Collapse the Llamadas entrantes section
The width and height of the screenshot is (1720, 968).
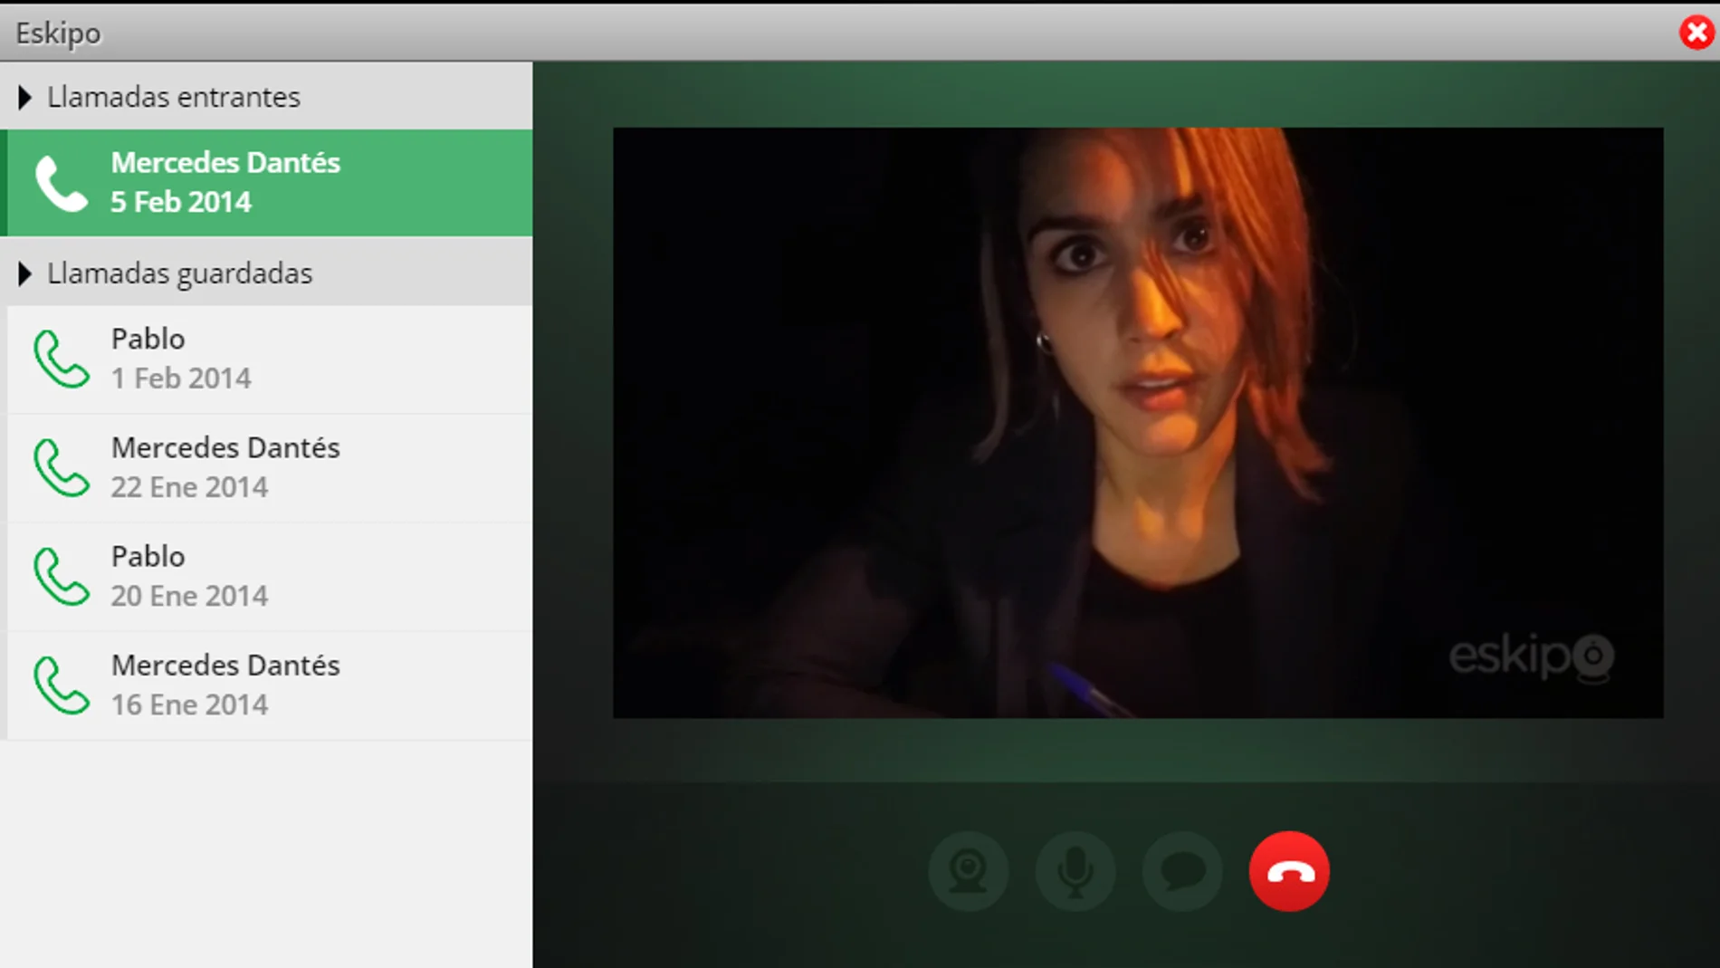coord(266,96)
